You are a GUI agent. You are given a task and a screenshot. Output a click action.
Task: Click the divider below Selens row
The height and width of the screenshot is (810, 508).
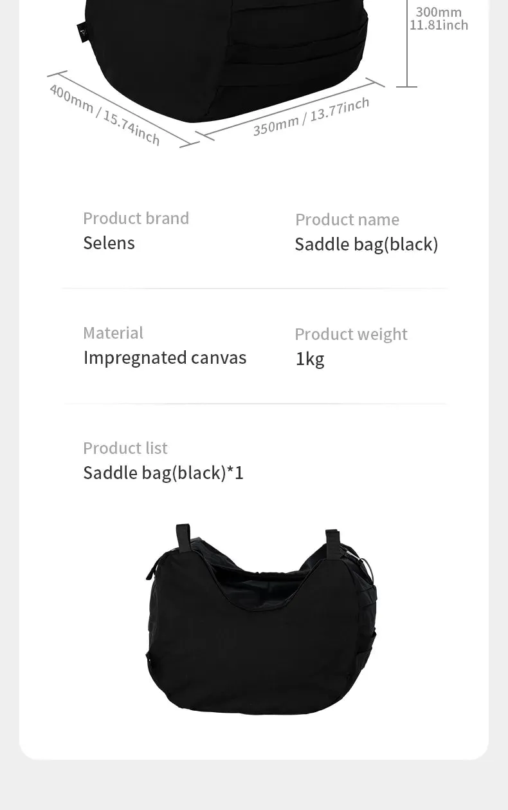(x=254, y=288)
